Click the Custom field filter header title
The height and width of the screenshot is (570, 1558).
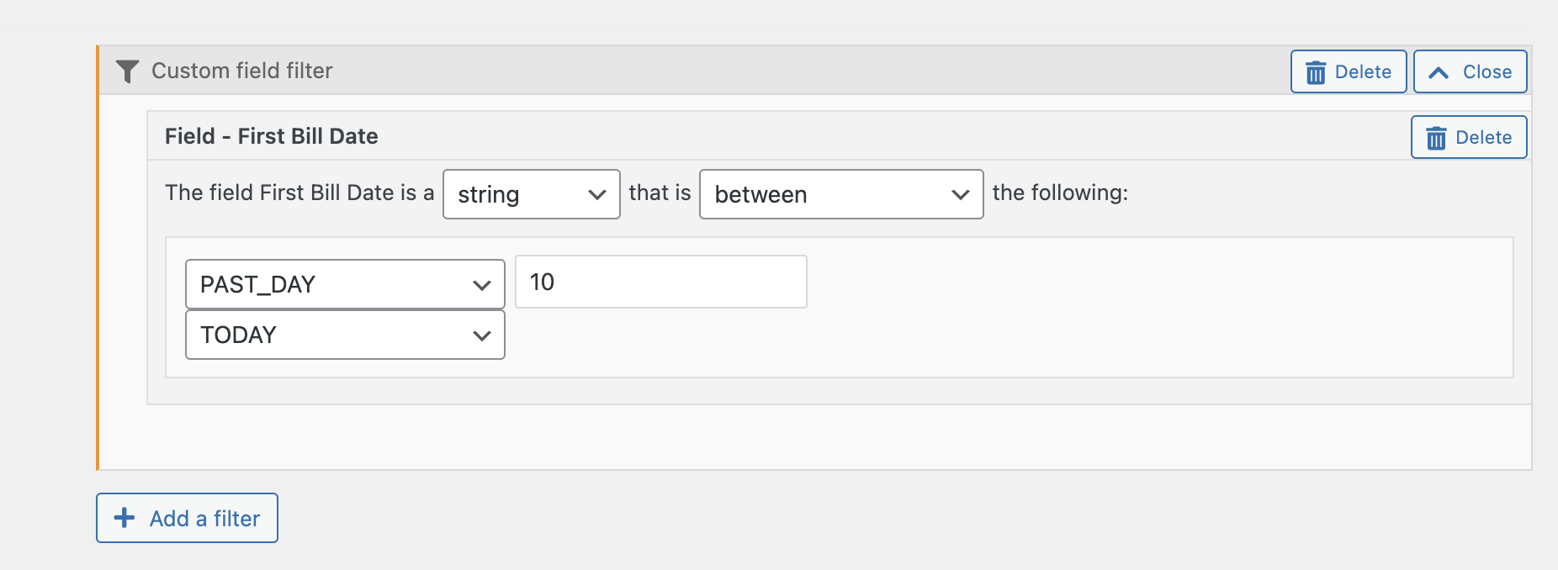point(242,71)
